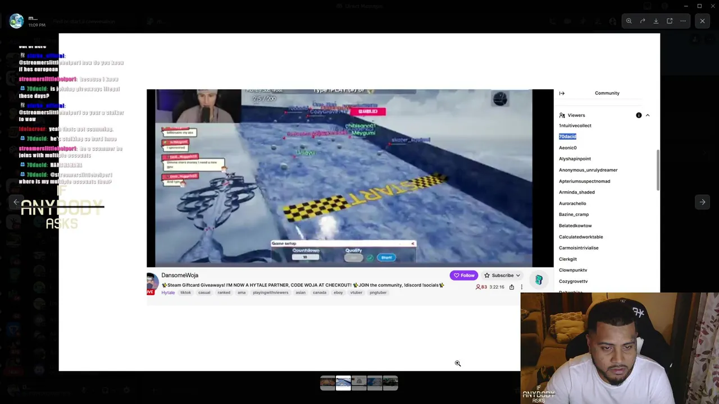Open the Subscribe dropdown
Image resolution: width=719 pixels, height=404 pixels.
pyautogui.click(x=502, y=276)
